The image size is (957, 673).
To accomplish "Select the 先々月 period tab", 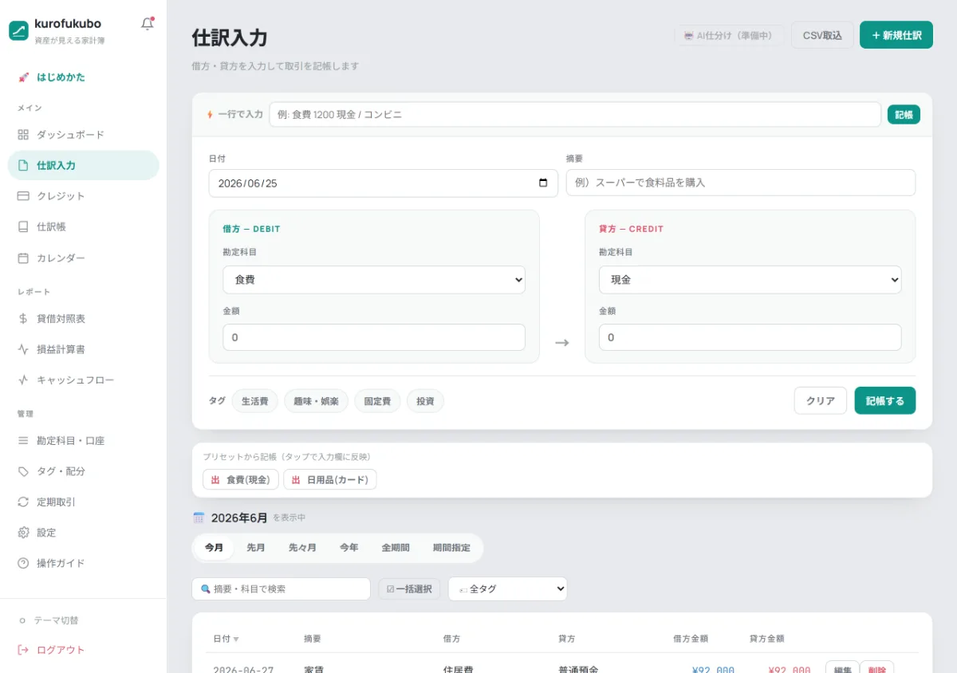I will click(302, 548).
